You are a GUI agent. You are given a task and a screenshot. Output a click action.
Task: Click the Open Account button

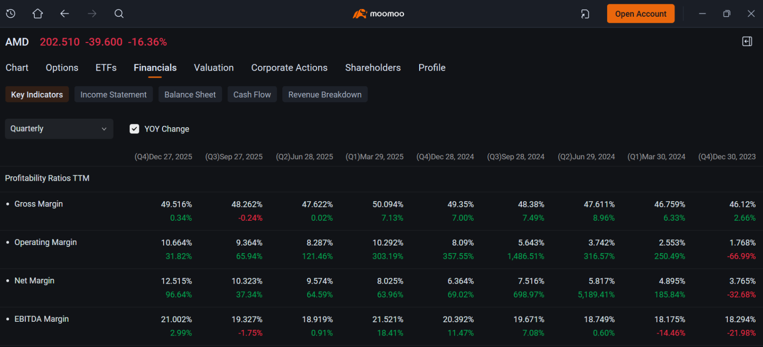pyautogui.click(x=640, y=14)
